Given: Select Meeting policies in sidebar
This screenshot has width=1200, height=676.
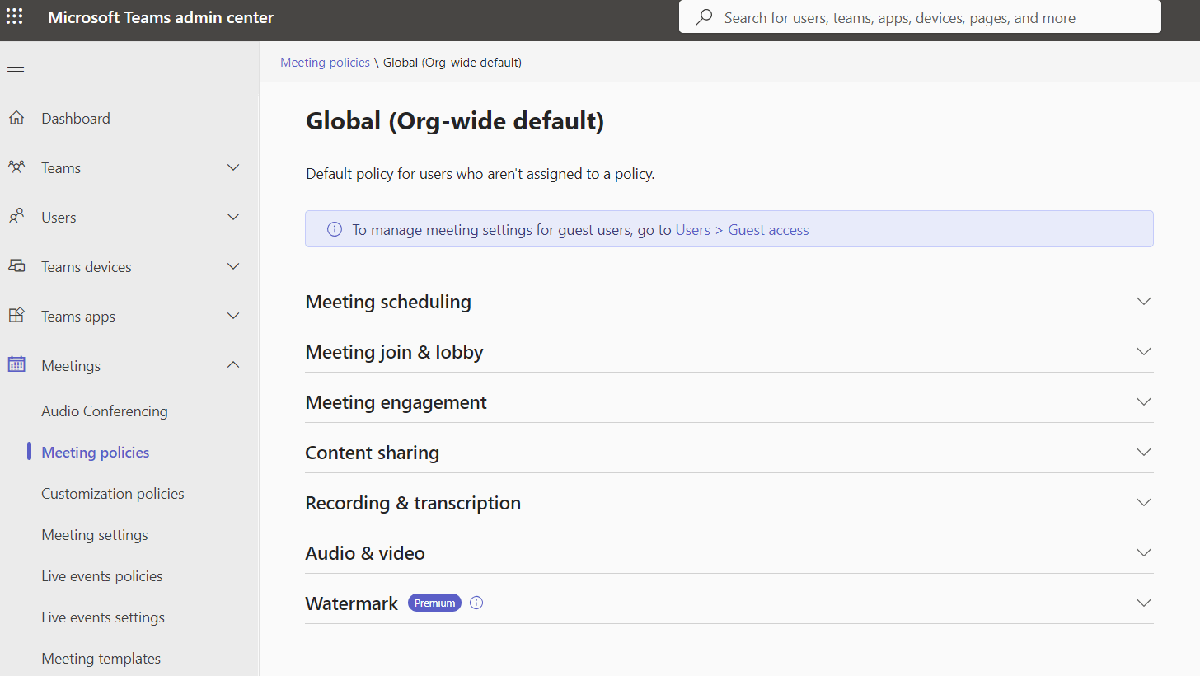Looking at the screenshot, I should click(96, 453).
